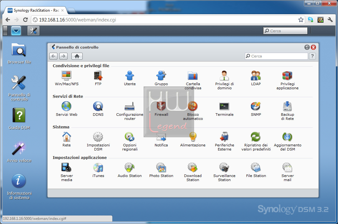338x224 pixels.
Task: Open the FTP settings icon
Action: click(x=98, y=78)
